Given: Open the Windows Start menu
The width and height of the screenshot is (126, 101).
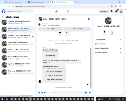Looking at the screenshot, I should click(x=2, y=99).
